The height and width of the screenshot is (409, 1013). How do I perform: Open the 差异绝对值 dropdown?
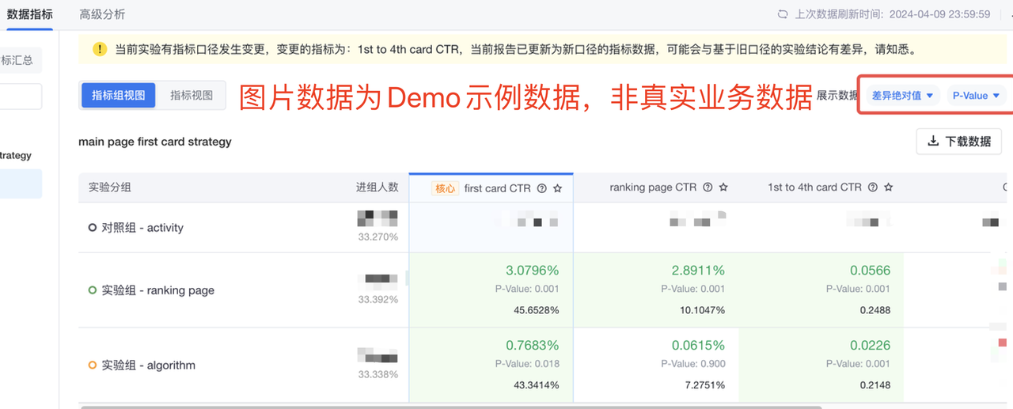pos(902,95)
